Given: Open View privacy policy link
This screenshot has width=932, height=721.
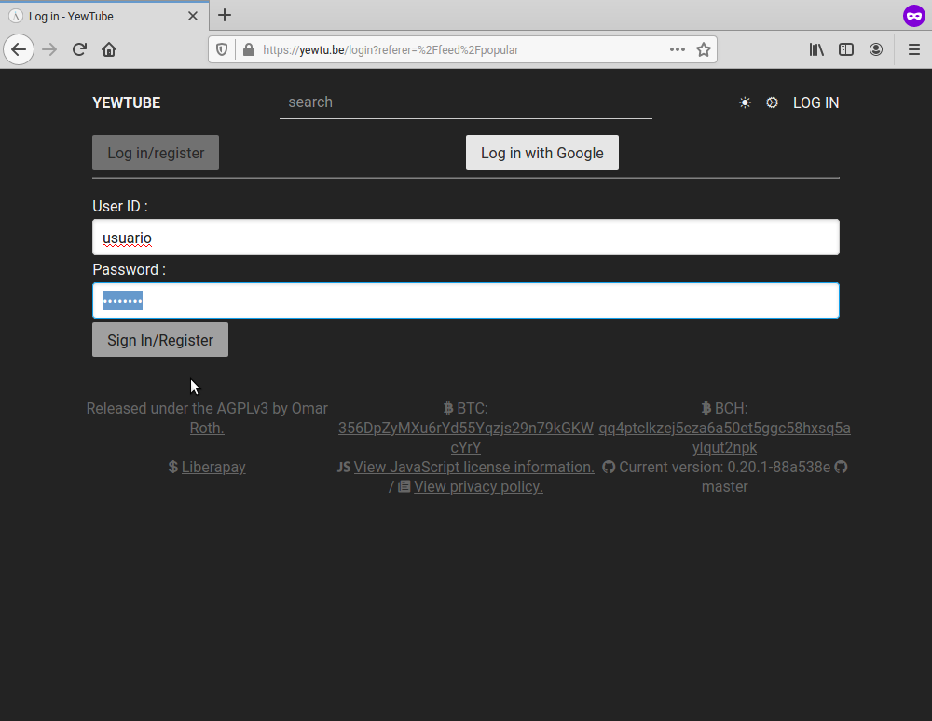Looking at the screenshot, I should point(478,486).
